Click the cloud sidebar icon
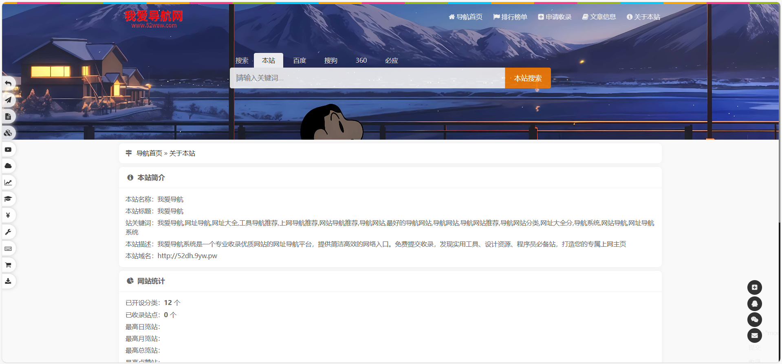This screenshot has width=782, height=364. click(8, 166)
